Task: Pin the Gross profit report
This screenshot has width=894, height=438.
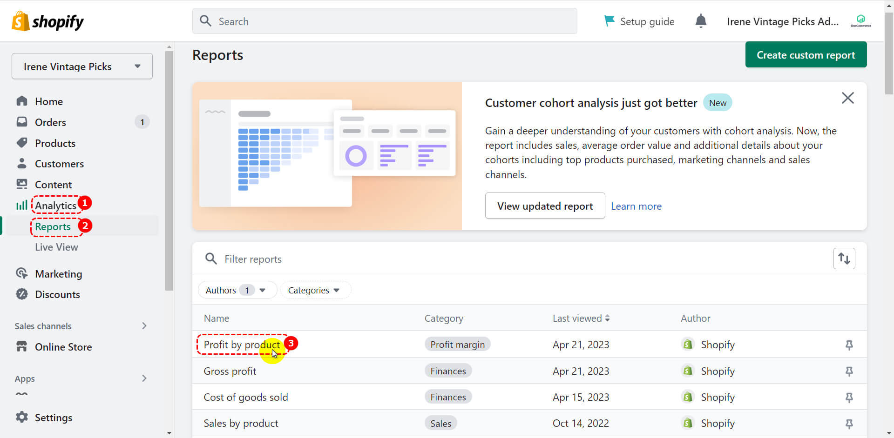Action: click(x=849, y=371)
